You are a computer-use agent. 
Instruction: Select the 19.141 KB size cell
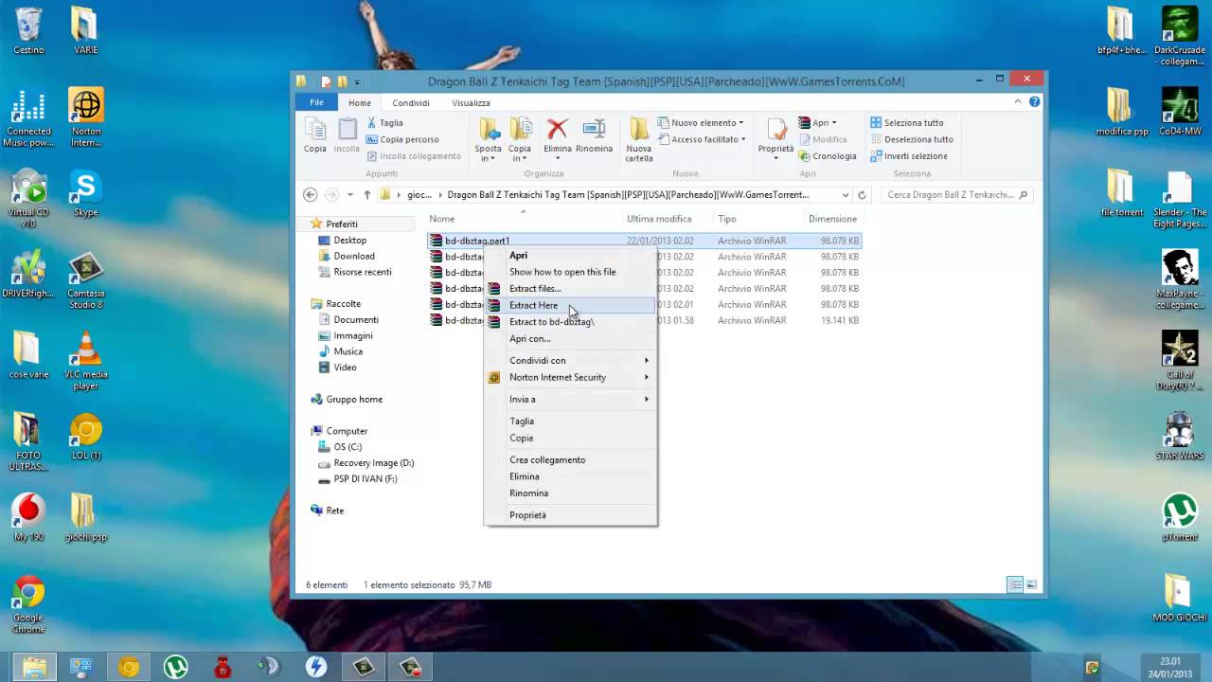840,321
